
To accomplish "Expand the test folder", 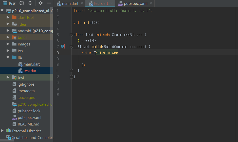I will pyautogui.click(x=8, y=77).
